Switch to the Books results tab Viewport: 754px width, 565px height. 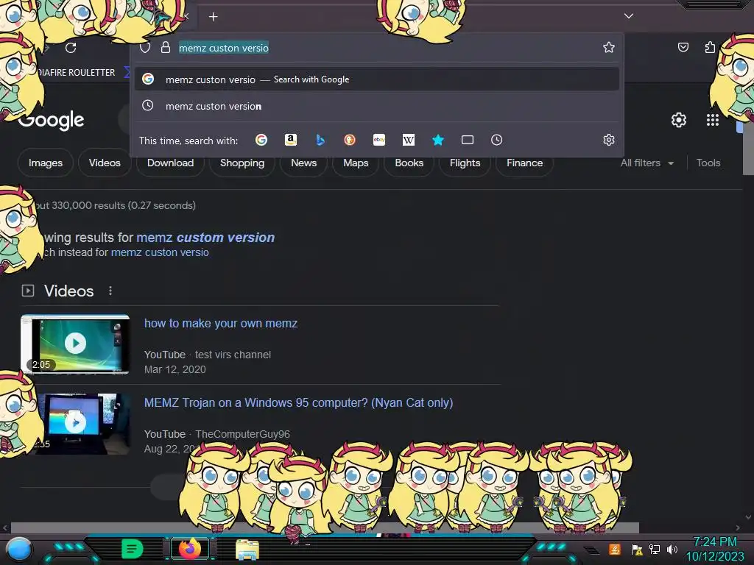point(409,163)
